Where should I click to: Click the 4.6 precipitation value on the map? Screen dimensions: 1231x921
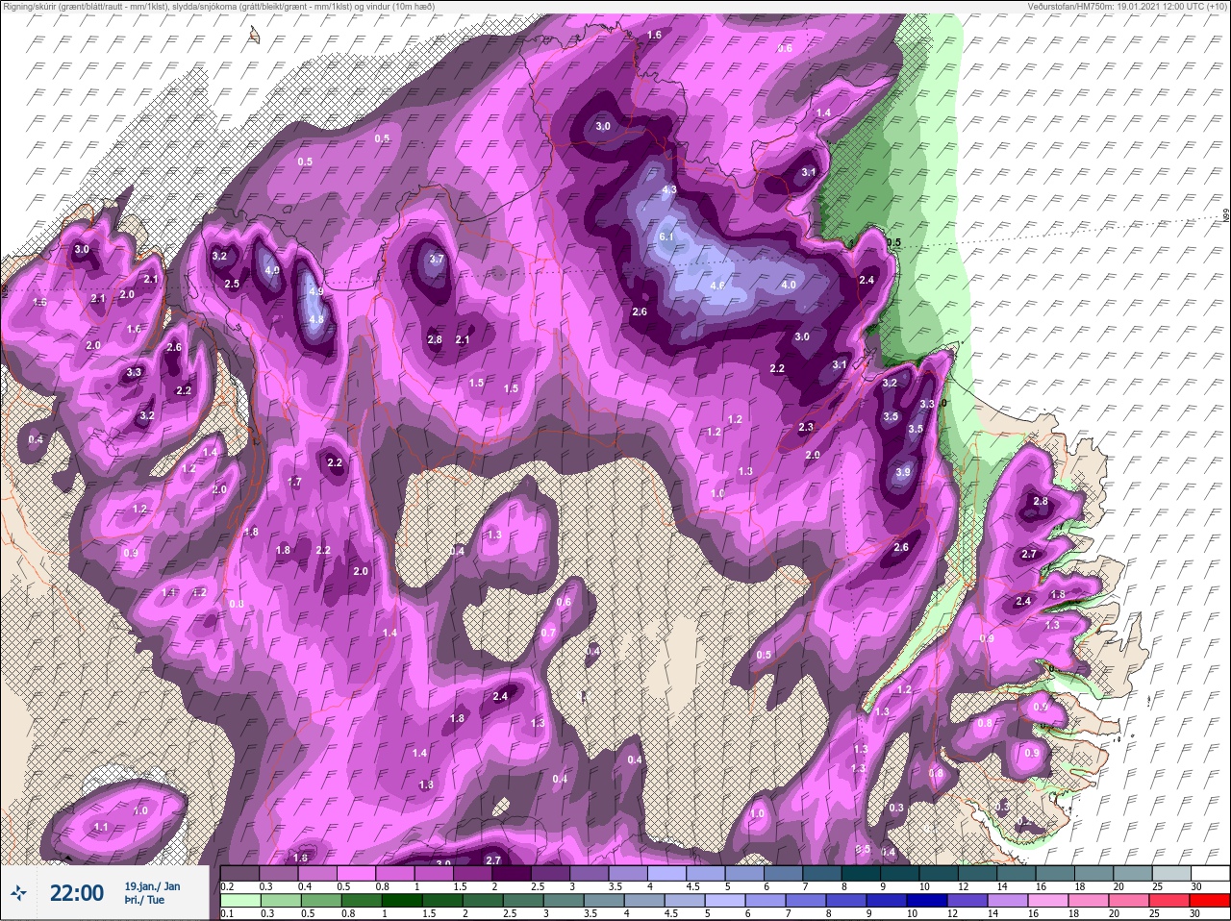(717, 286)
